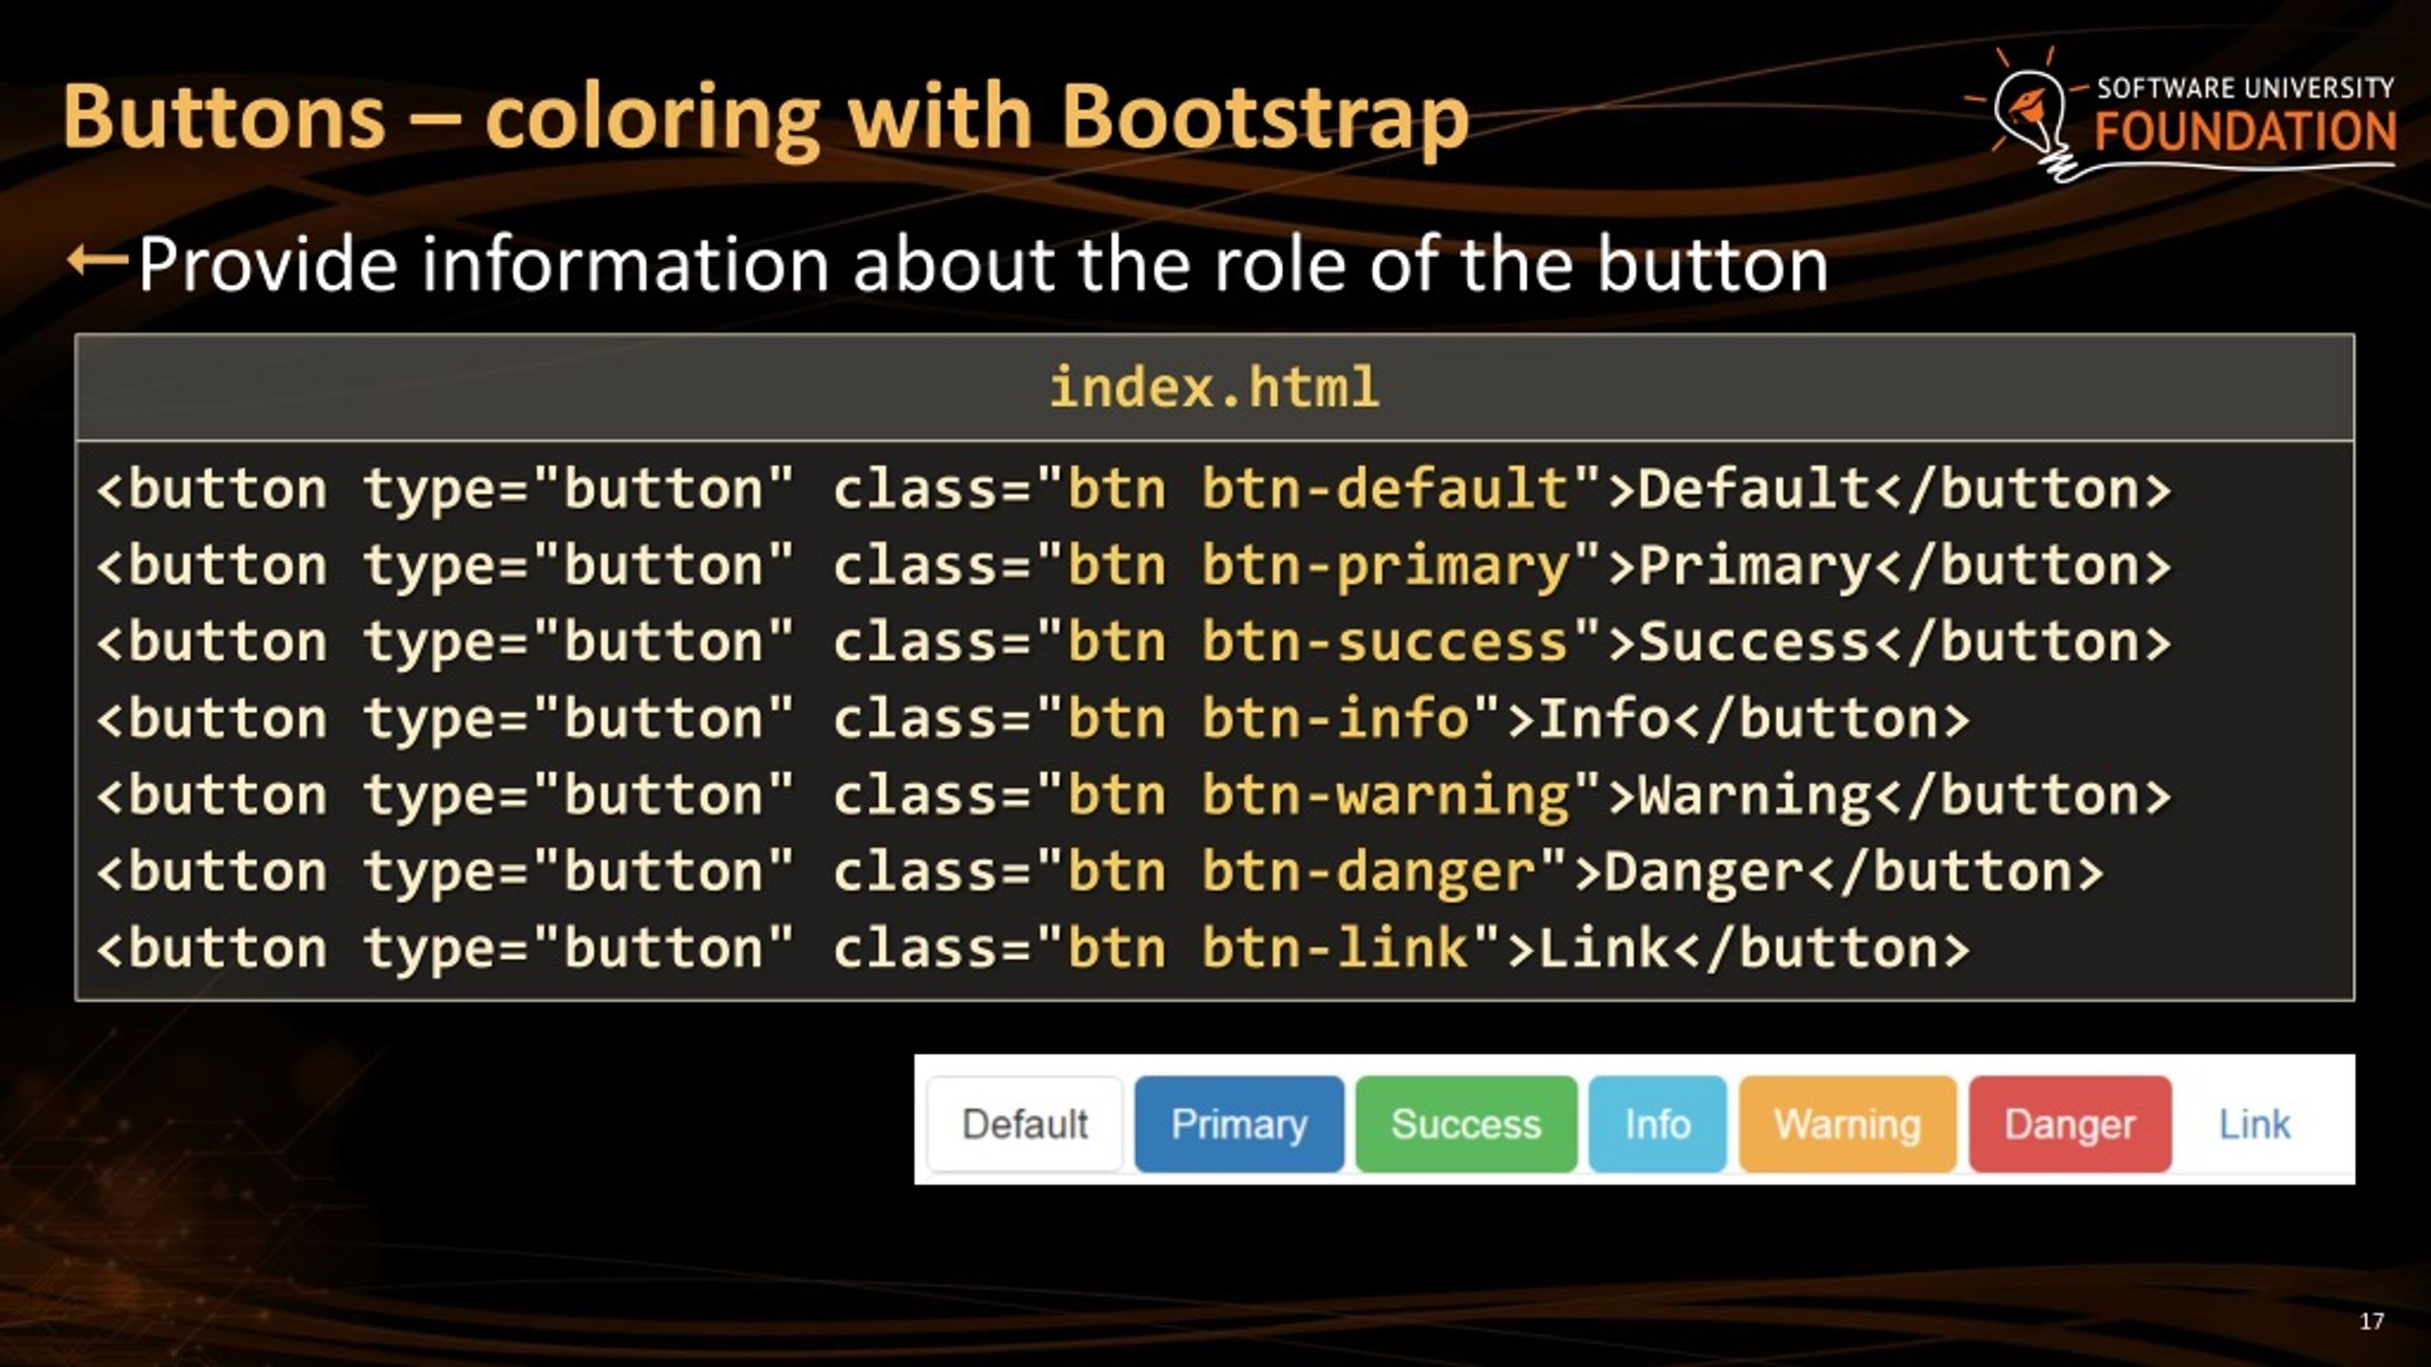Click the orange Warning button

[x=1848, y=1124]
